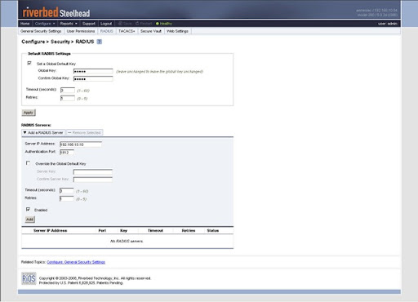
Task: Open the Secure Vault tab
Action: point(151,31)
